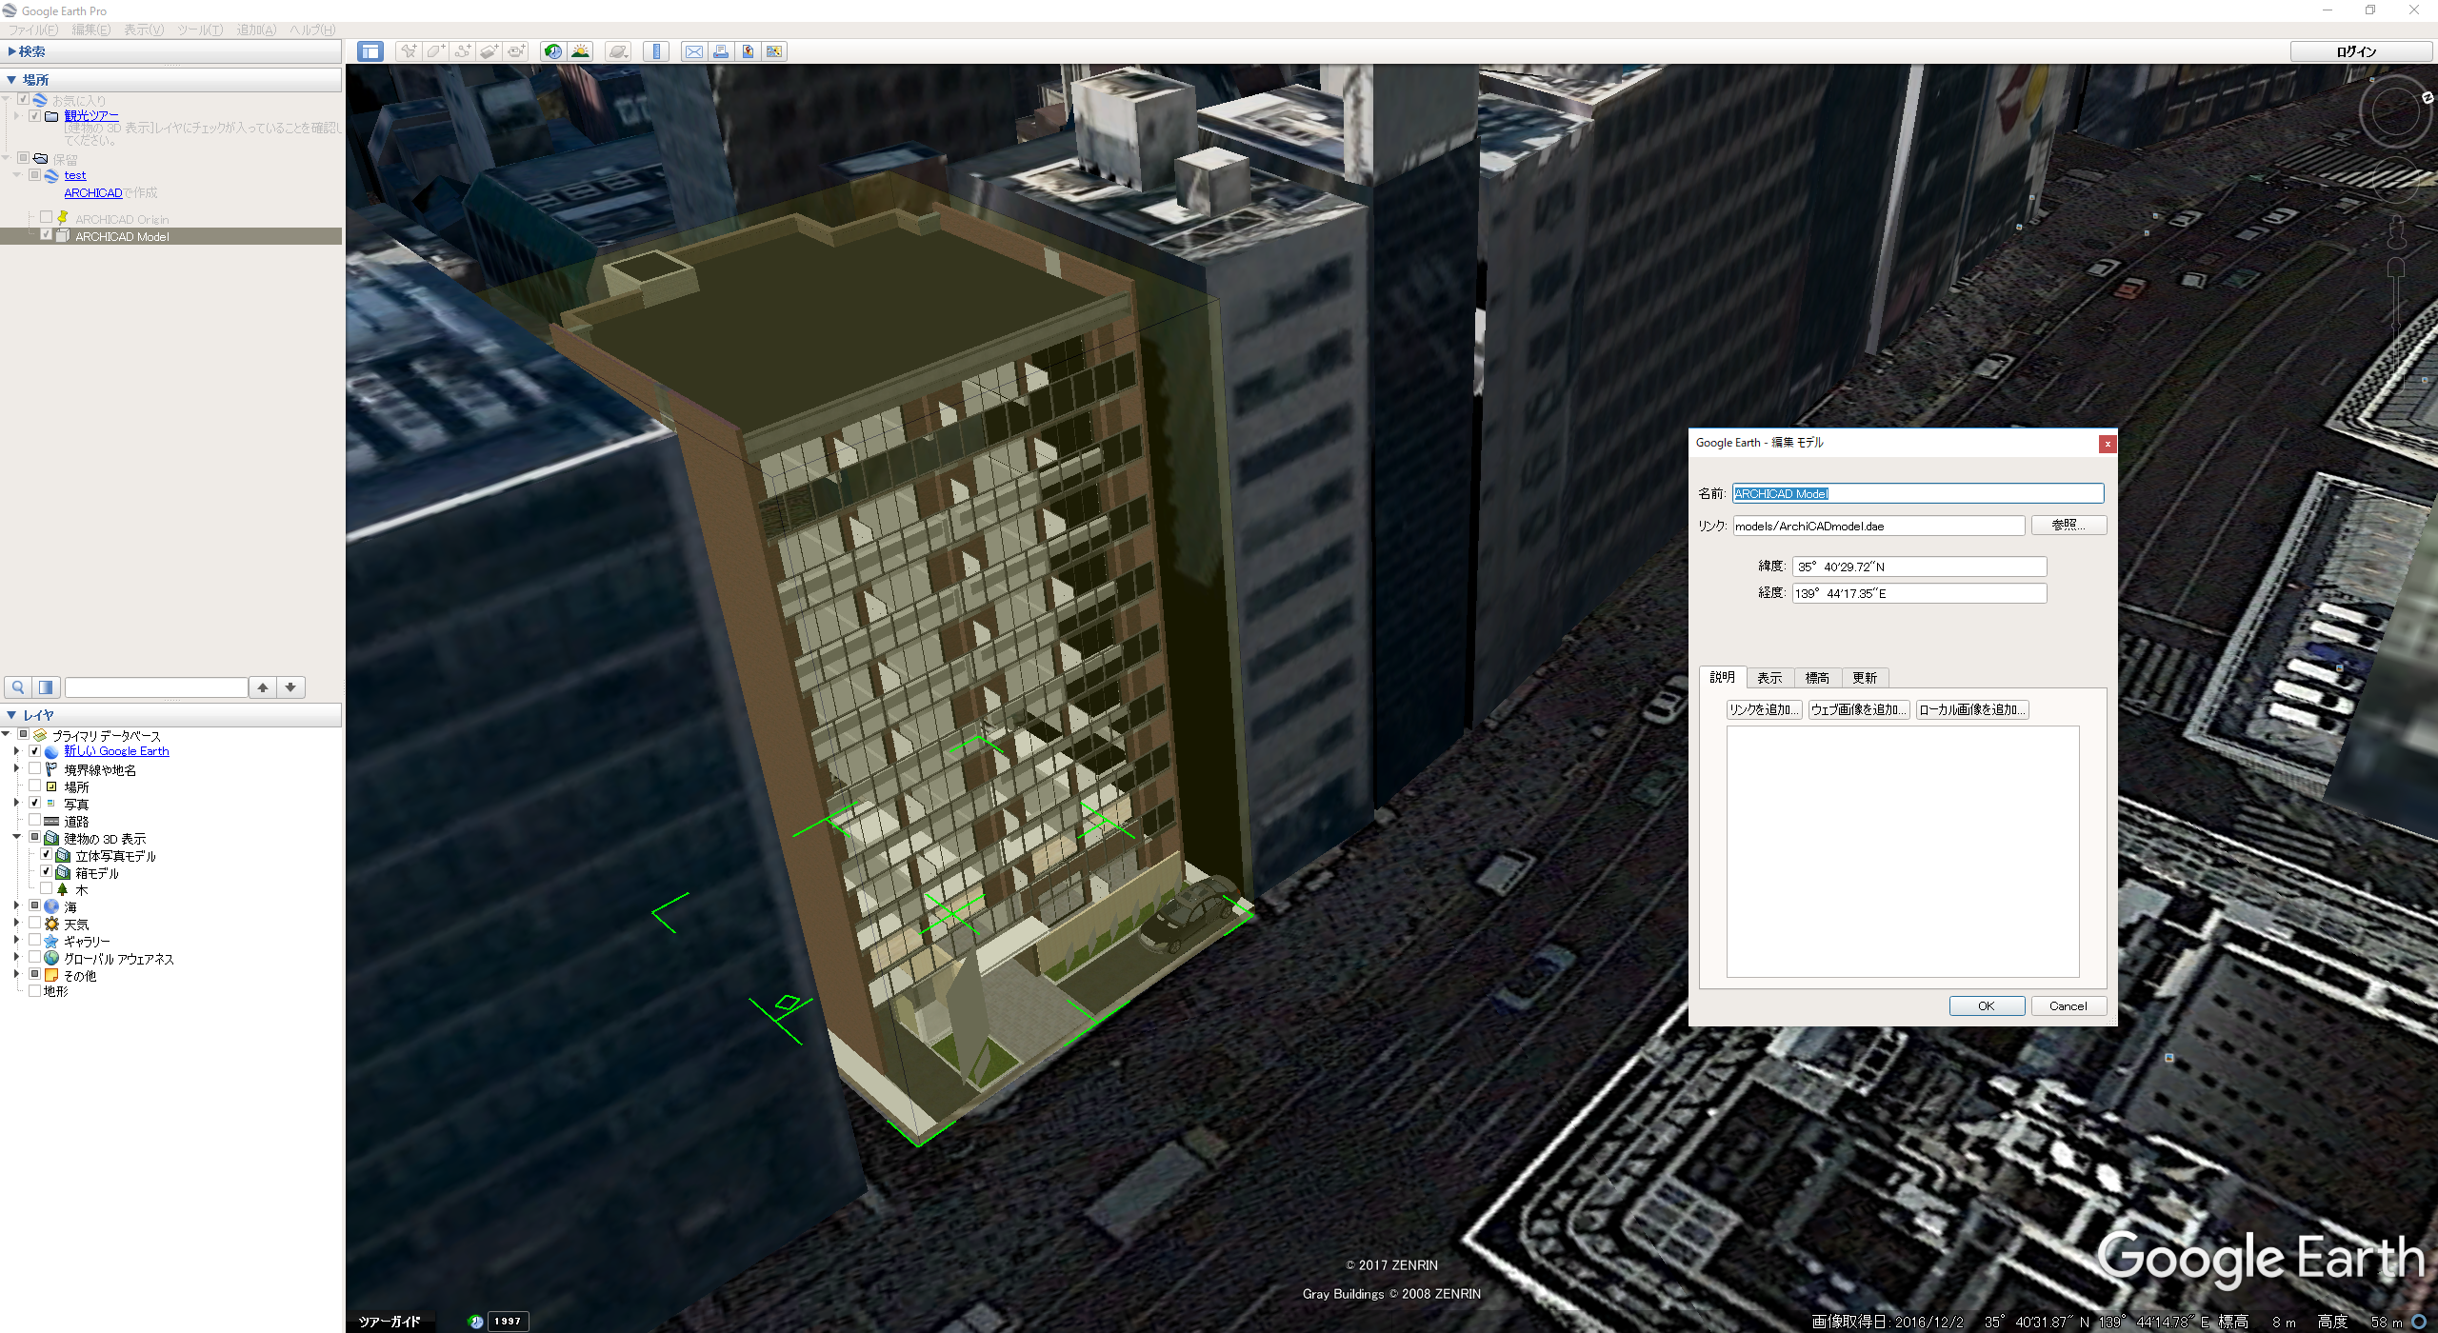Viewport: 2438px width, 1333px height.
Task: Enable the 地形 terrain checkbox
Action: (34, 990)
